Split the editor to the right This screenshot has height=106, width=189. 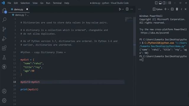[127, 9]
